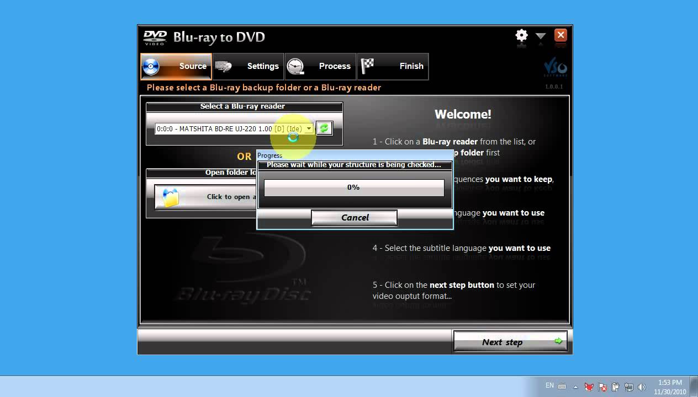Click step 4 subtitle language instruction text
698x397 pixels.
(x=462, y=248)
